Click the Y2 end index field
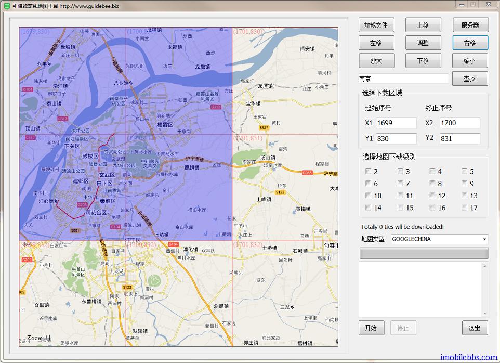Image resolution: width=500 pixels, height=363 pixels. pyautogui.click(x=459, y=139)
